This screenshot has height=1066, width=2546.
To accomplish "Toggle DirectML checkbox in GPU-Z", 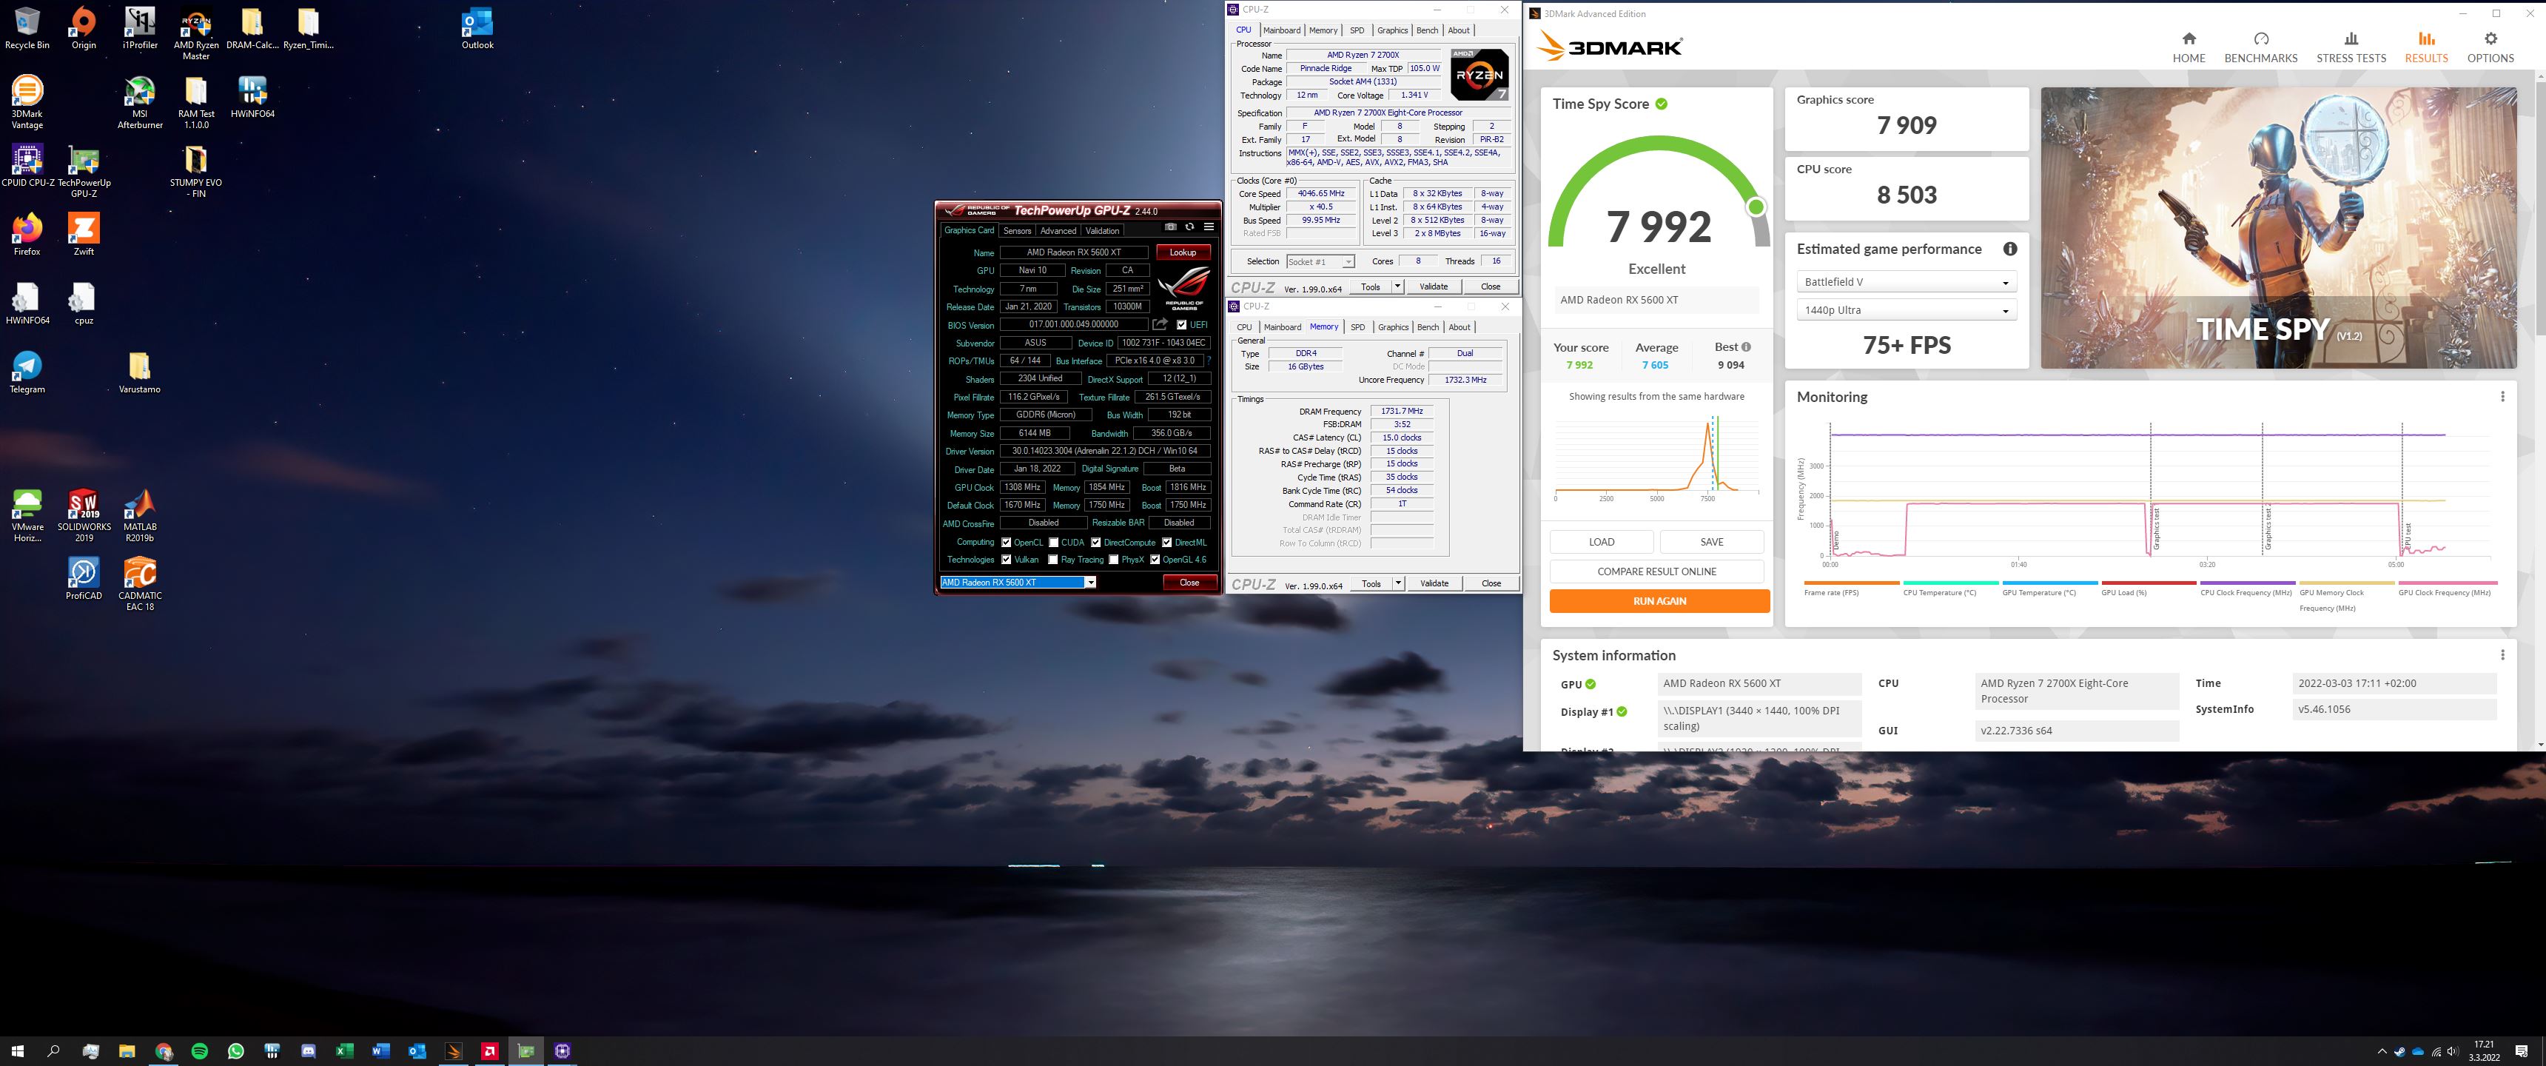I will 1166,542.
